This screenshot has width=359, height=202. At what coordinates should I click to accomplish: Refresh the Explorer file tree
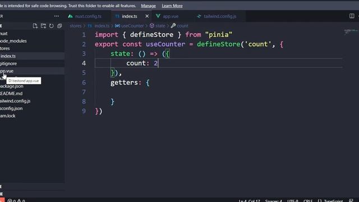pyautogui.click(x=51, y=26)
